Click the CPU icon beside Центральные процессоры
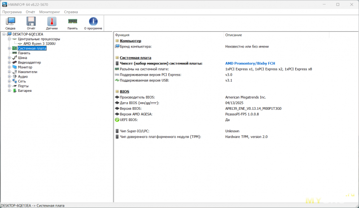Image resolution: width=359 pixels, height=208 pixels. 14,39
